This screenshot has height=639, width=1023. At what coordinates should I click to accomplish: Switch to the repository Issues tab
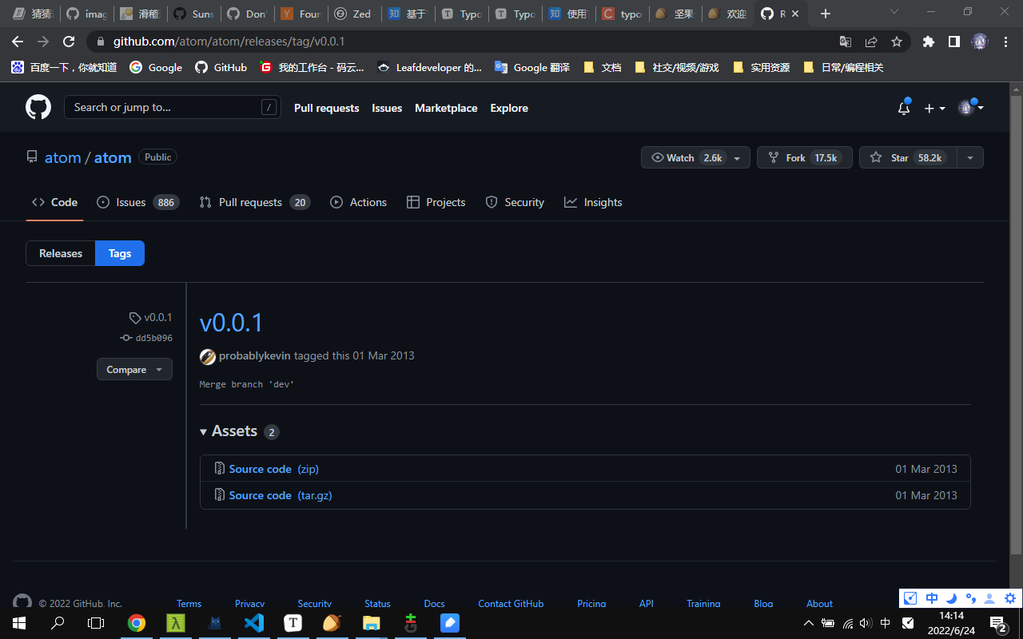[137, 202]
